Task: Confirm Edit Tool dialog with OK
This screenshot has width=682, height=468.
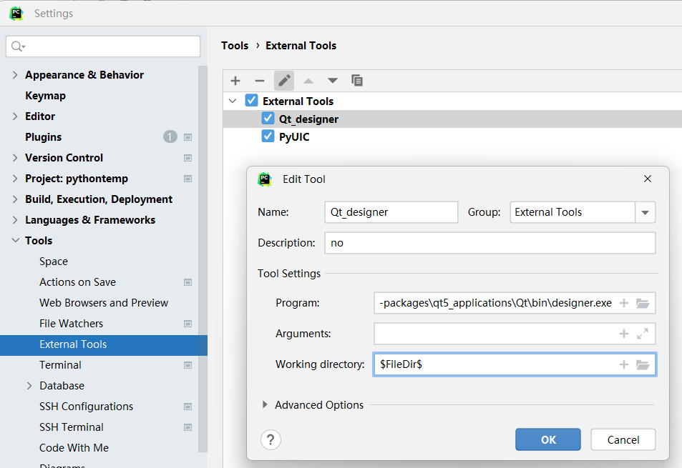Action: coord(548,440)
